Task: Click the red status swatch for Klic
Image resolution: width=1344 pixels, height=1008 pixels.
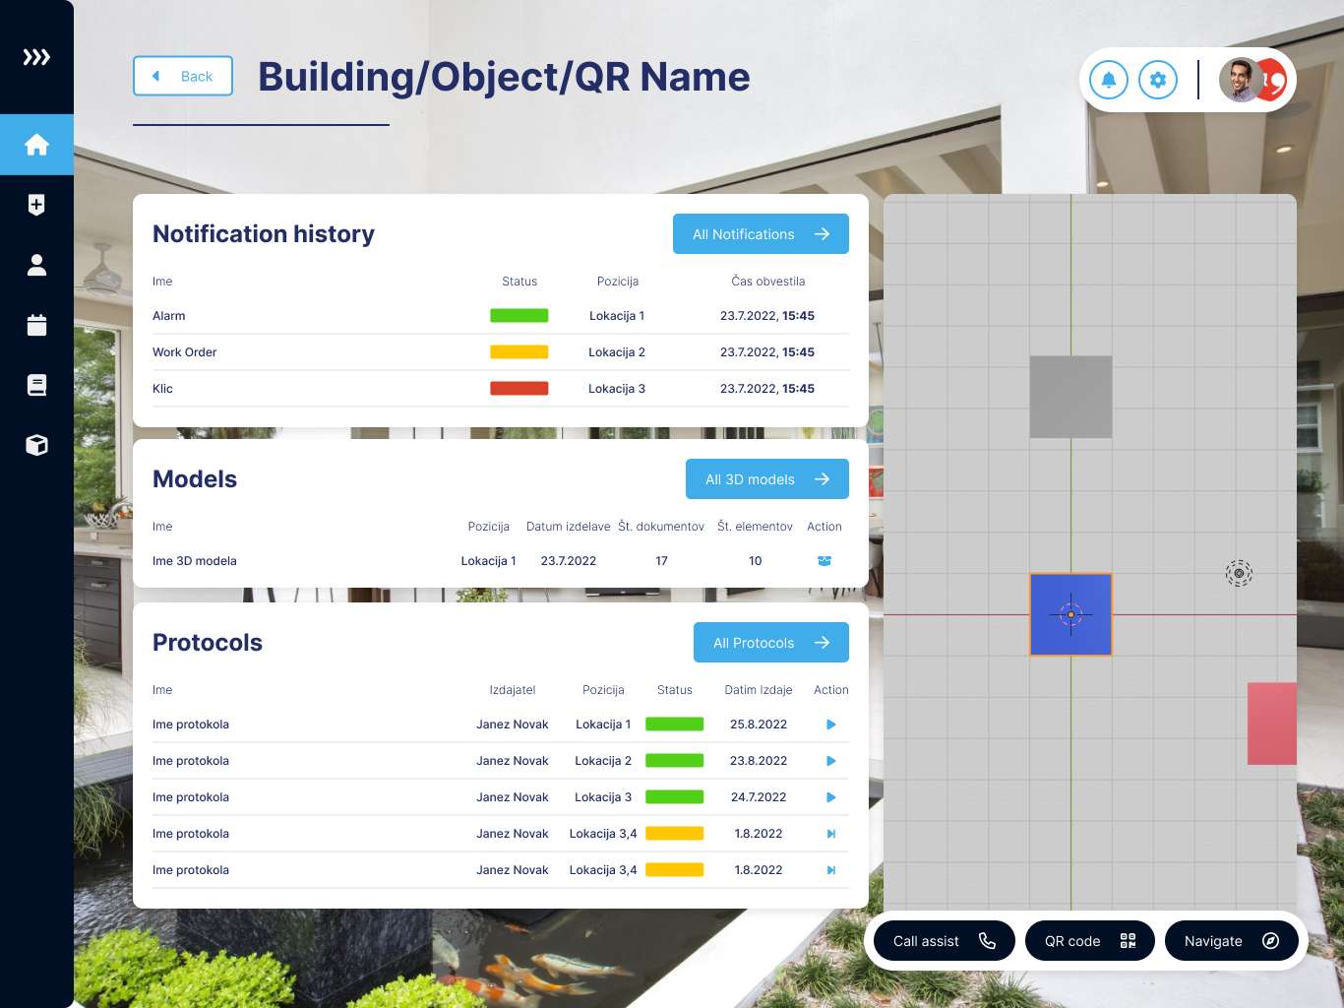Action: coord(519,389)
